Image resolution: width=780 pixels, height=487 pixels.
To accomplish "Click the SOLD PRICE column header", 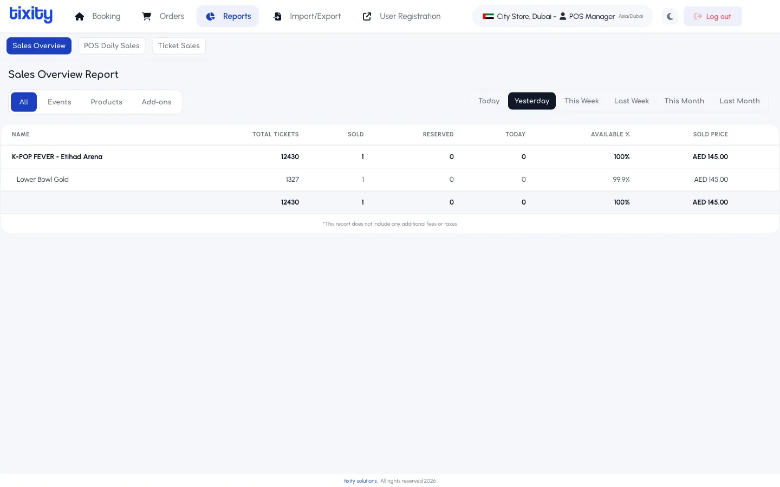I will [x=711, y=134].
